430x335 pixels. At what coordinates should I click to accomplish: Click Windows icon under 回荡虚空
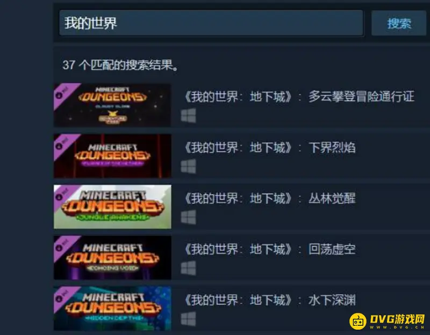pyautogui.click(x=189, y=268)
